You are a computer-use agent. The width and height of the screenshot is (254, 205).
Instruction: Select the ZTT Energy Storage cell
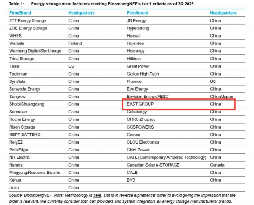(28, 21)
